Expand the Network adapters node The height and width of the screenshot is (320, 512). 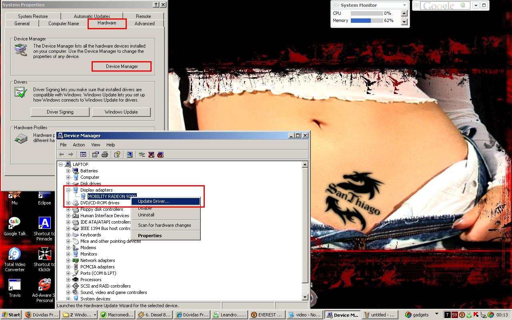(68, 260)
